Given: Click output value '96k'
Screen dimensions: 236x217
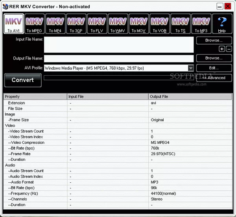Looking at the screenshot, I should 154,188.
